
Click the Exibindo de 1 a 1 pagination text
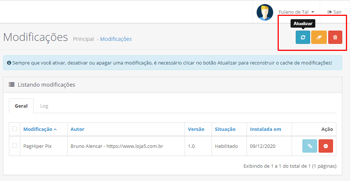pyautogui.click(x=290, y=166)
